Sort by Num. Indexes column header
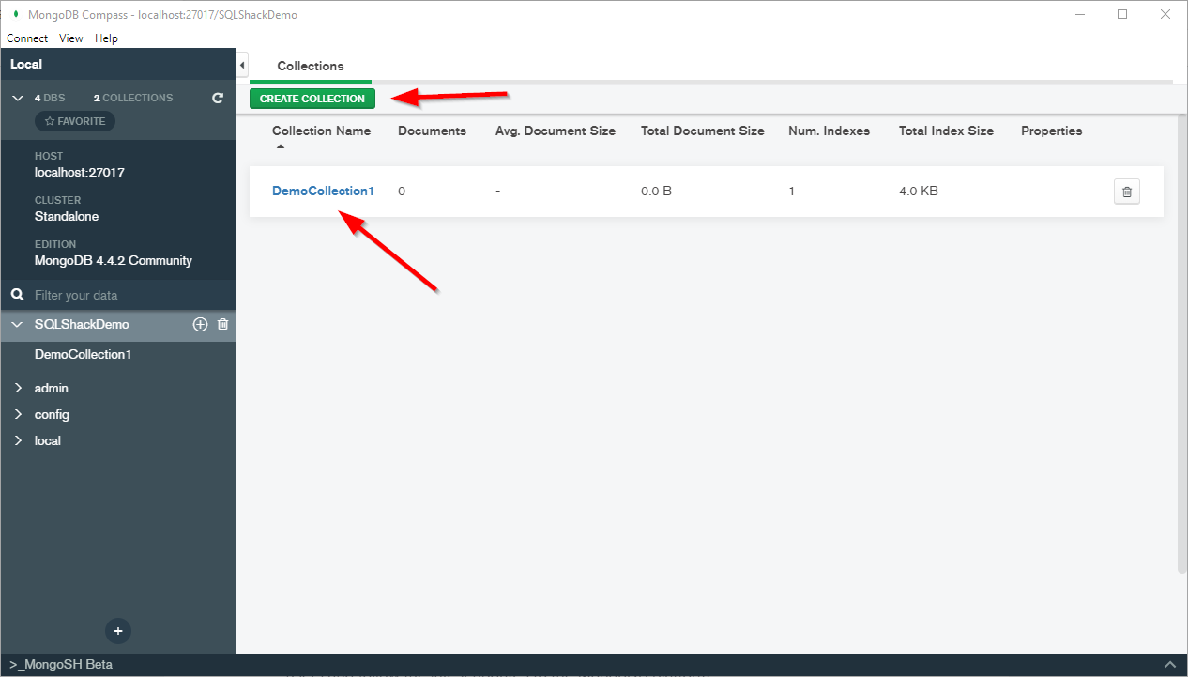 [829, 131]
